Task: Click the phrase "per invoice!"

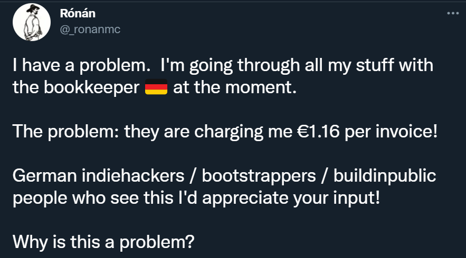Action: [x=391, y=132]
